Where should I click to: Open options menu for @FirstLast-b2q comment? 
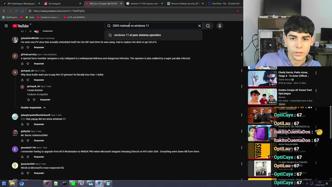(x=241, y=55)
